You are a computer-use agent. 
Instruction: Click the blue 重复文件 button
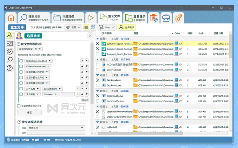(17, 27)
